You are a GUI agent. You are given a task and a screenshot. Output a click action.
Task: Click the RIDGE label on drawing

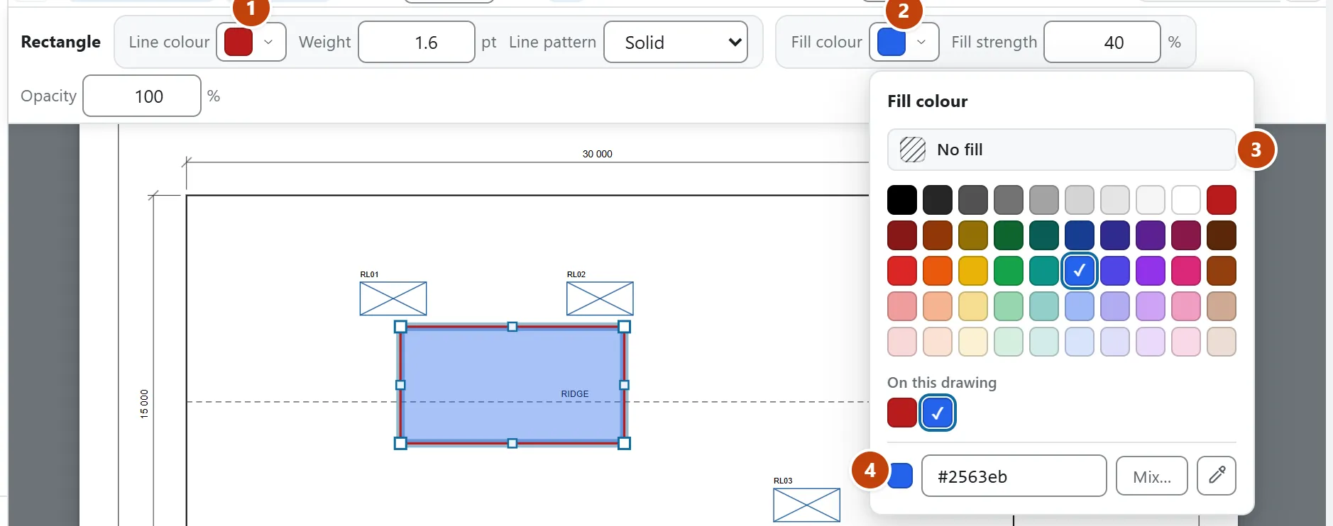574,394
